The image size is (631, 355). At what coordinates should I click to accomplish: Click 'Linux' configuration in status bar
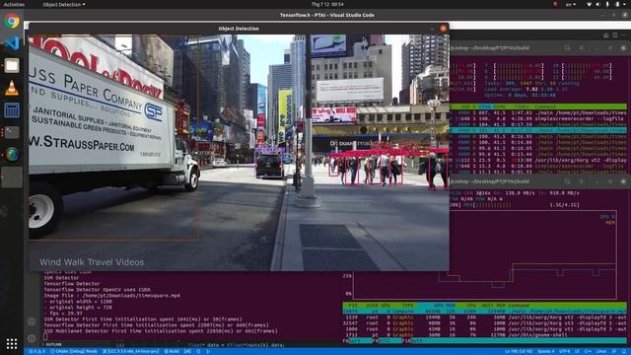(601, 351)
